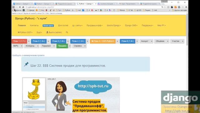Open the Гордимся dropdown button
The image size is (200, 113).
[x=48, y=46]
